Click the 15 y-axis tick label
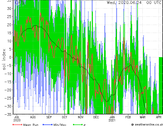The height and width of the screenshot is (126, 163). tap(9, 33)
